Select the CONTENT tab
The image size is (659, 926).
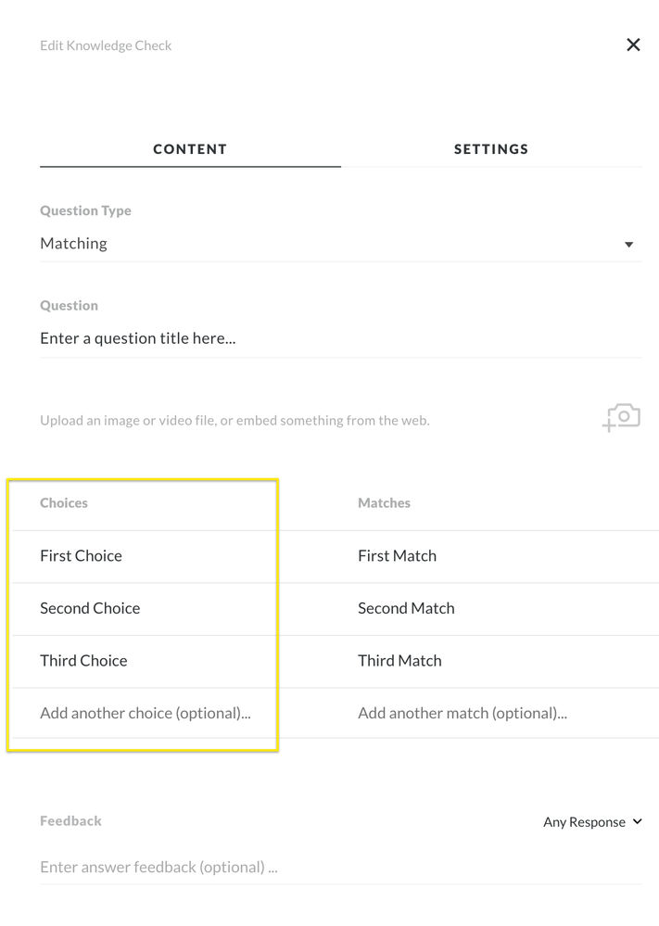190,148
